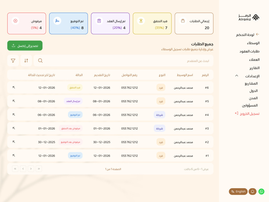Screen dimensions: 269x202
Task: Click the rejected X circle icon
Action: tap(15, 21)
